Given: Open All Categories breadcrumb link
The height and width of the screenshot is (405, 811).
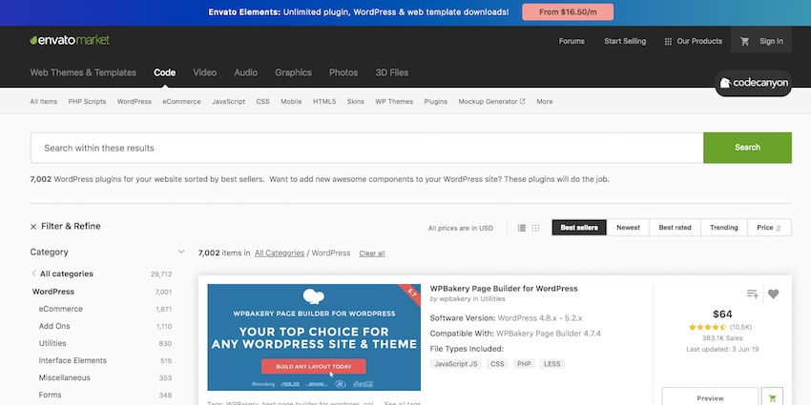Looking at the screenshot, I should (x=280, y=253).
